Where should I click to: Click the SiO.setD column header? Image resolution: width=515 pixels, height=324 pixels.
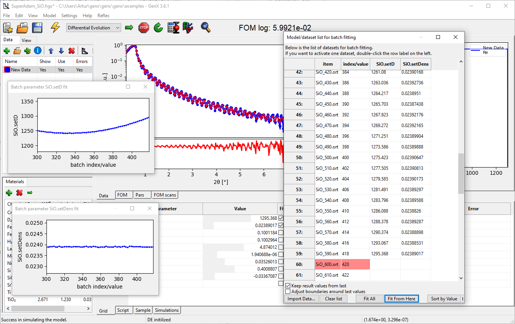pyautogui.click(x=385, y=64)
